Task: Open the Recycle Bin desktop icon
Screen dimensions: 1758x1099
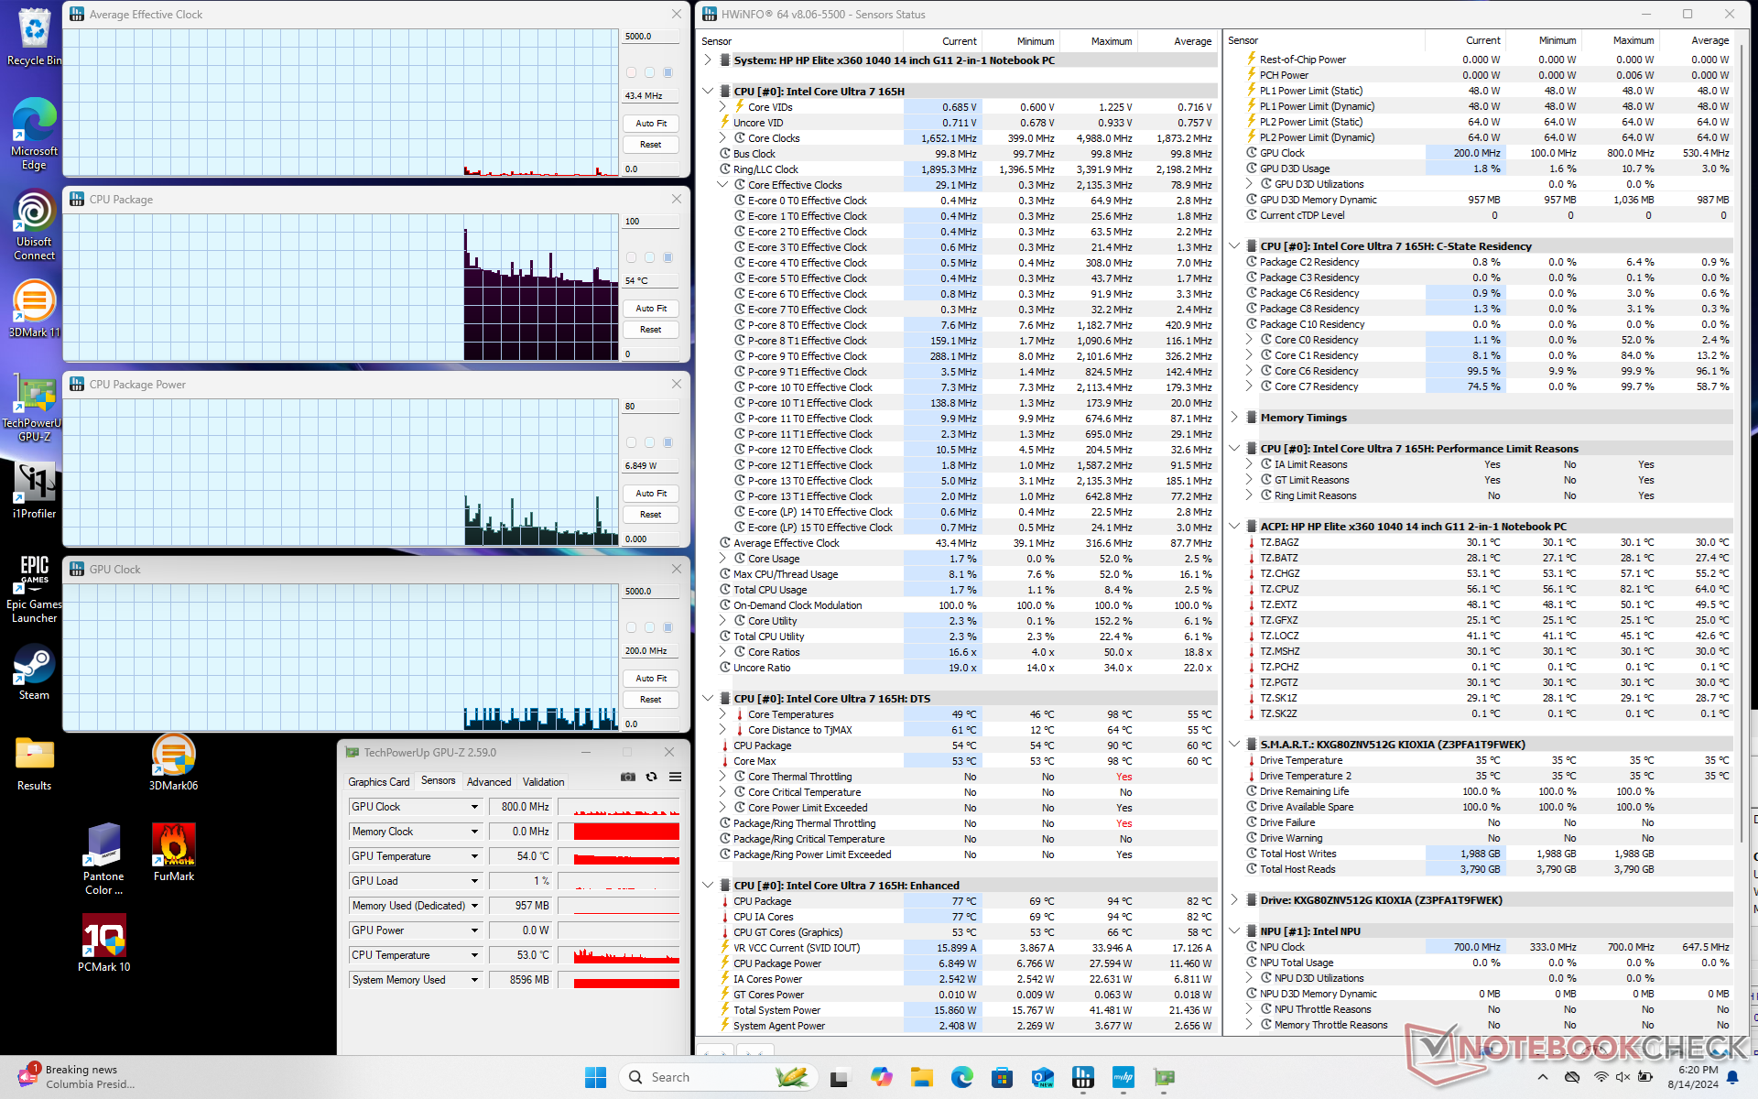Action: click(x=34, y=37)
